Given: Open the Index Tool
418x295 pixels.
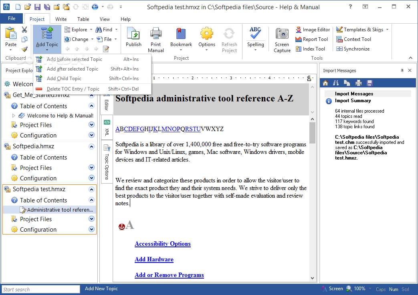Looking at the screenshot, I should [x=310, y=49].
